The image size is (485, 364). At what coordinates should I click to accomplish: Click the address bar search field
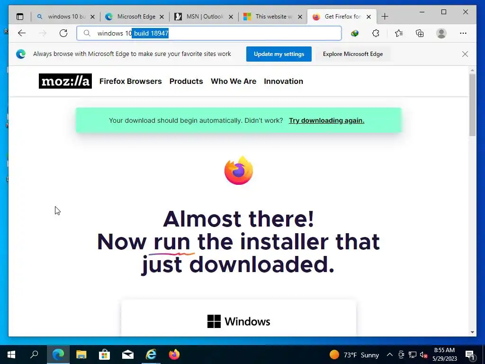pos(209,33)
